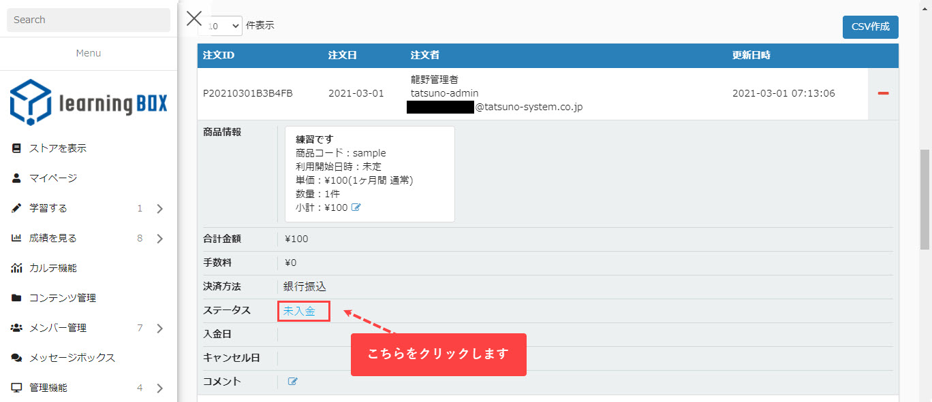Click the person icon for マイページ
This screenshot has width=932, height=402.
point(16,178)
